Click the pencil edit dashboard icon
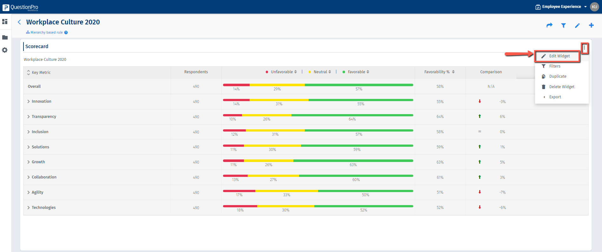The image size is (602, 252). click(x=577, y=25)
